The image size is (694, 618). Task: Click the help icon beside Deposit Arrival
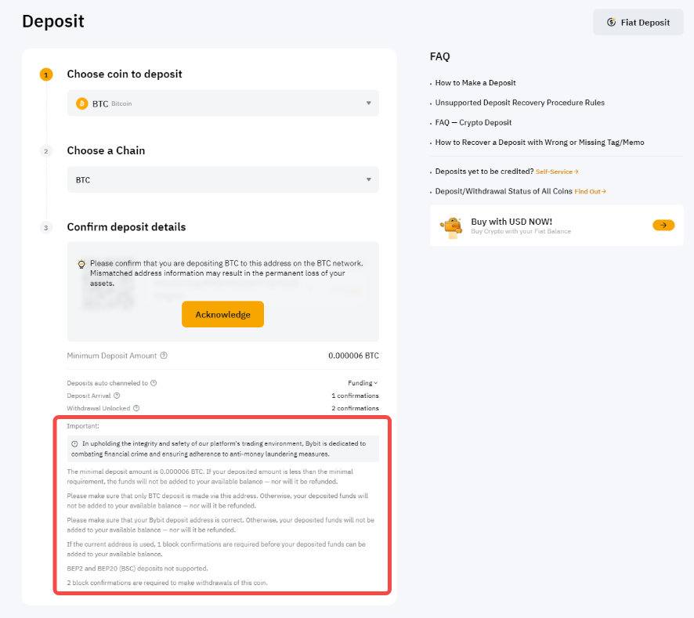[x=116, y=396]
